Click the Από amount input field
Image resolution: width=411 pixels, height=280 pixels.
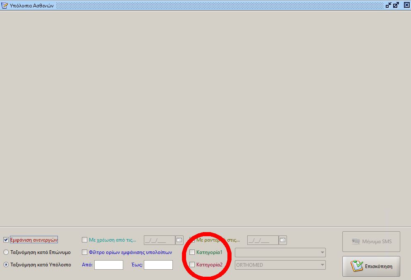pyautogui.click(x=108, y=265)
